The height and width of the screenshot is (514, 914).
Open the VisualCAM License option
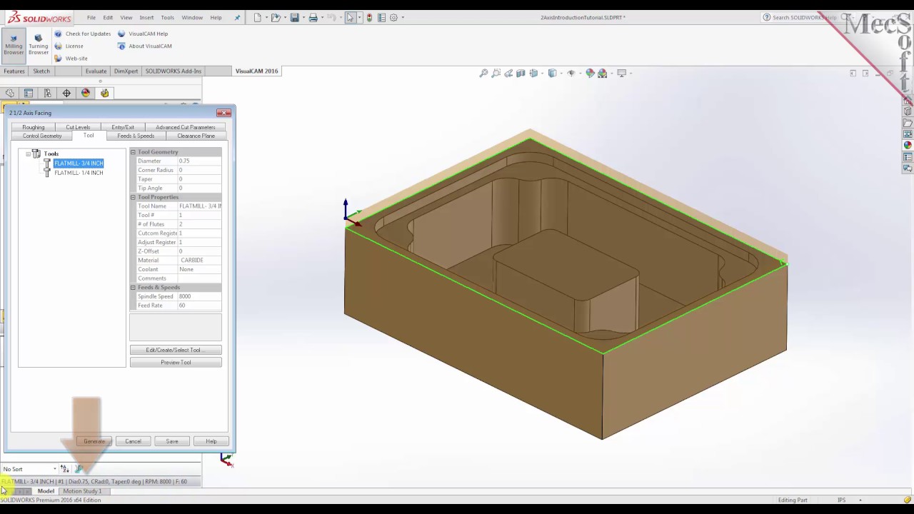click(x=74, y=46)
